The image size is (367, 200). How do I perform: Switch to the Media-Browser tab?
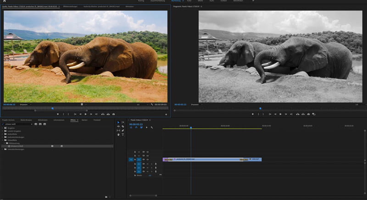(26, 120)
